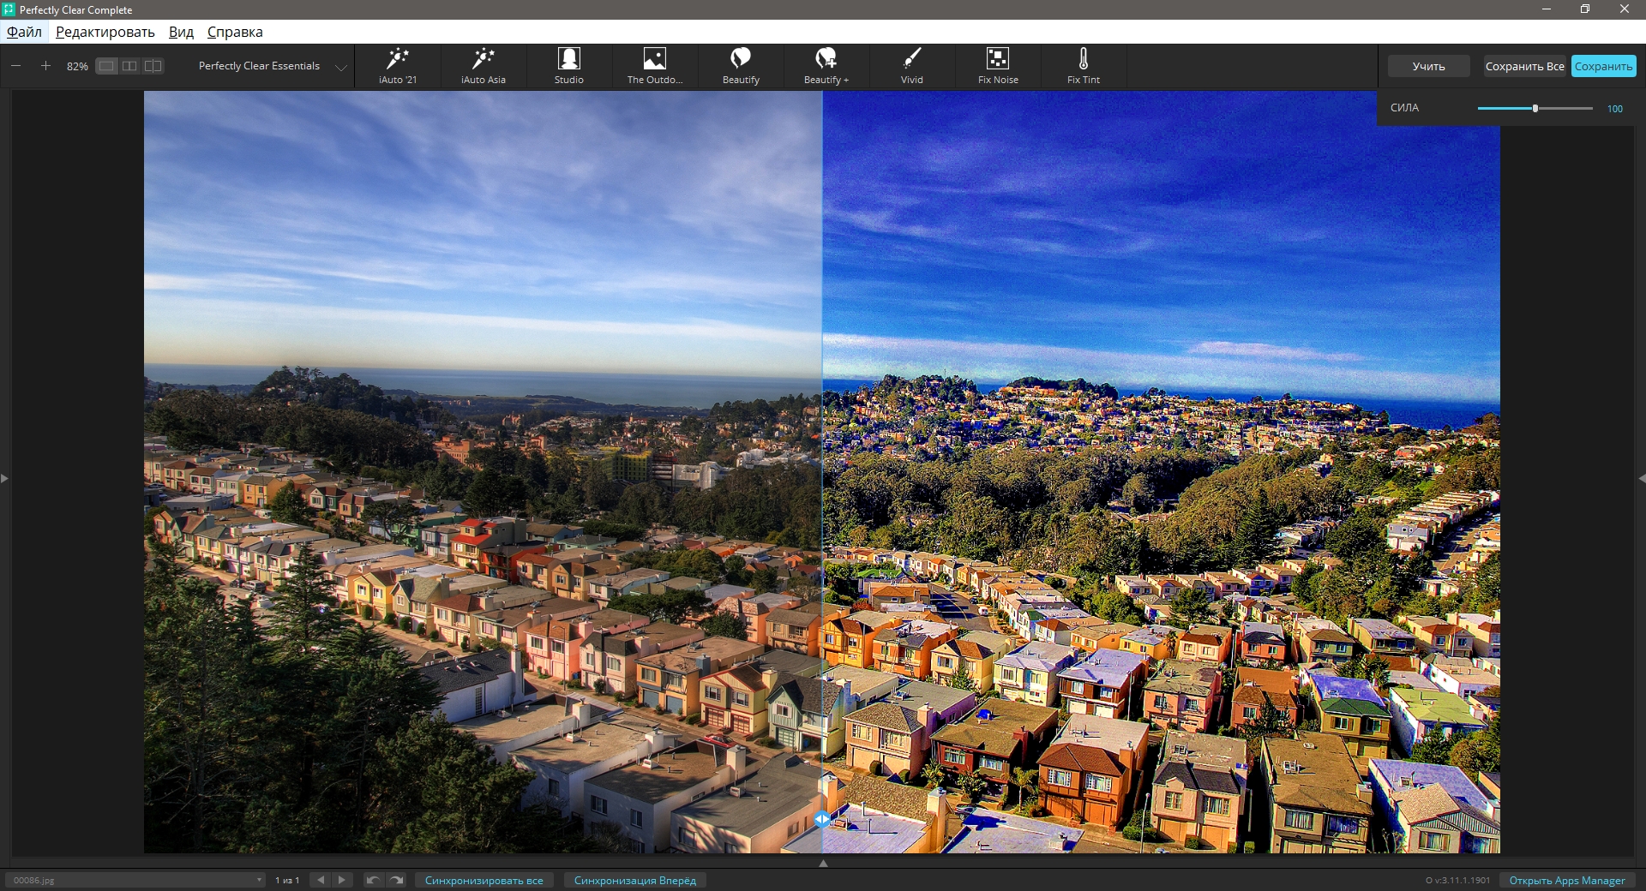Open the Вид menu
Image resolution: width=1646 pixels, height=891 pixels.
tap(181, 32)
